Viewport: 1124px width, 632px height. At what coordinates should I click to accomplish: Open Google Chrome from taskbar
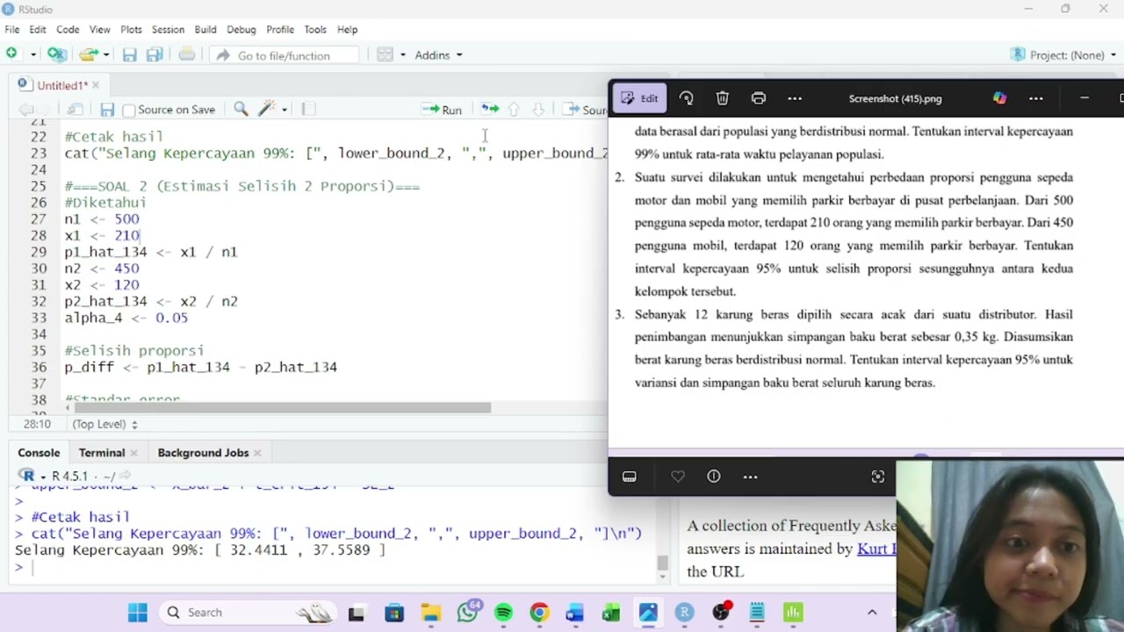[539, 613]
